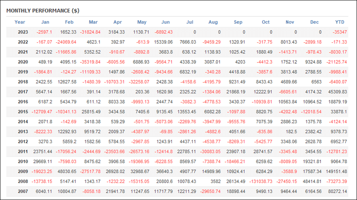Select 2011 January value 23751.44

click(42, 151)
